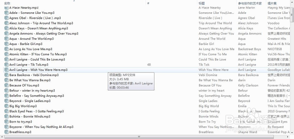Viewport: 294px width, 139px height.
Task: Click album cell Greatest Hits
Action: coord(277,39)
